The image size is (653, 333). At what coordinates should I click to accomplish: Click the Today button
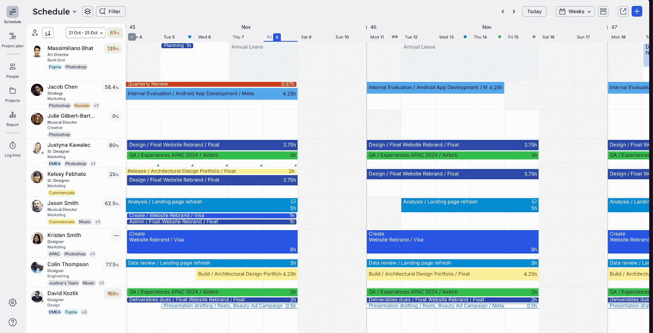point(534,11)
